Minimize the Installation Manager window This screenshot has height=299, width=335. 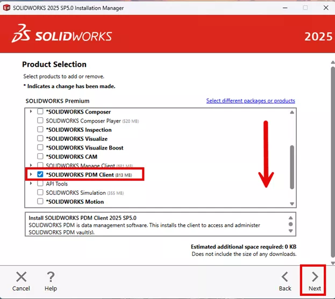pos(285,8)
